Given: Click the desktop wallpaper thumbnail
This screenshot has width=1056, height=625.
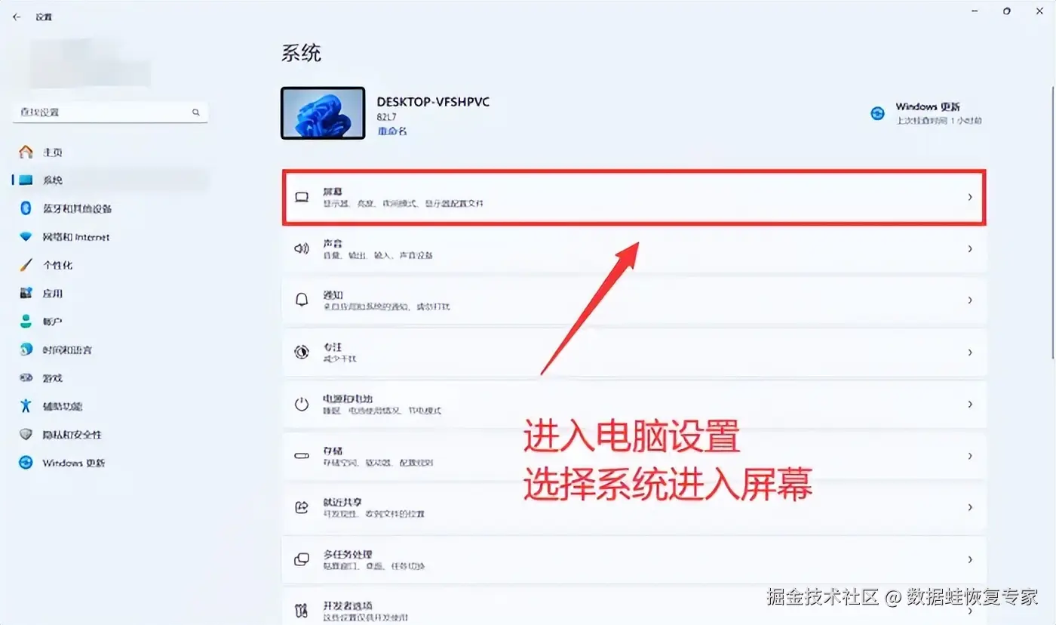Looking at the screenshot, I should click(324, 112).
